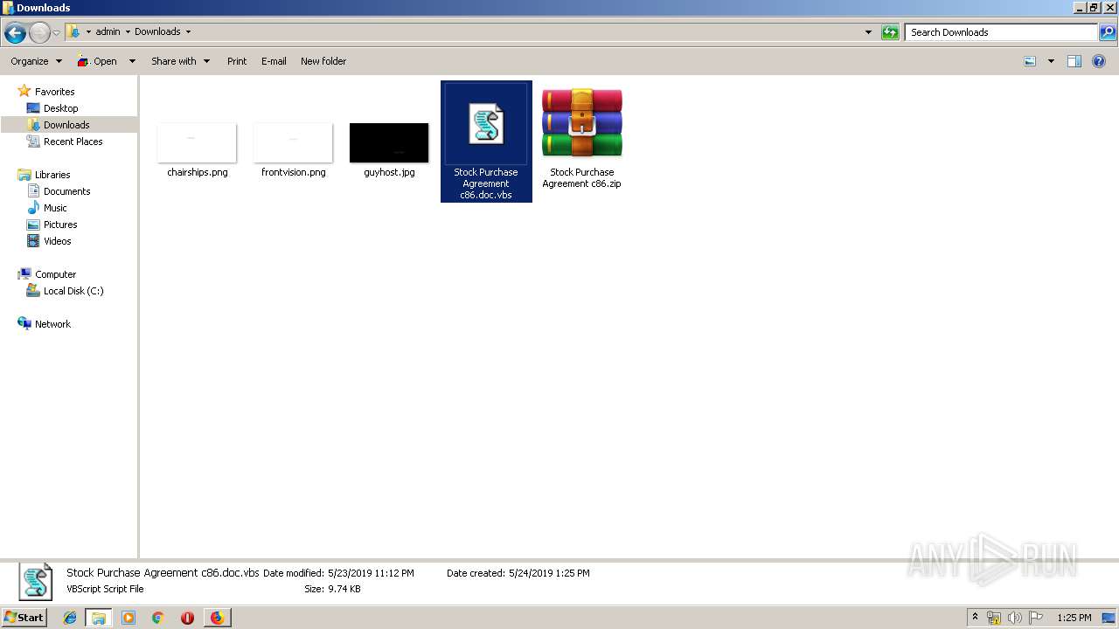
Task: Open Desktop in Favorites
Action: pyautogui.click(x=60, y=108)
